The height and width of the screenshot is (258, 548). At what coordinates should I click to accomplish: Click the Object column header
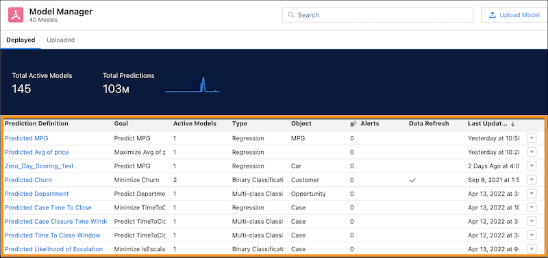[301, 124]
